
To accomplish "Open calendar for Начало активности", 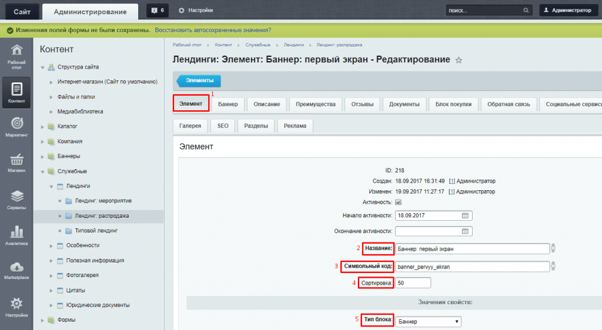I will click(x=465, y=215).
